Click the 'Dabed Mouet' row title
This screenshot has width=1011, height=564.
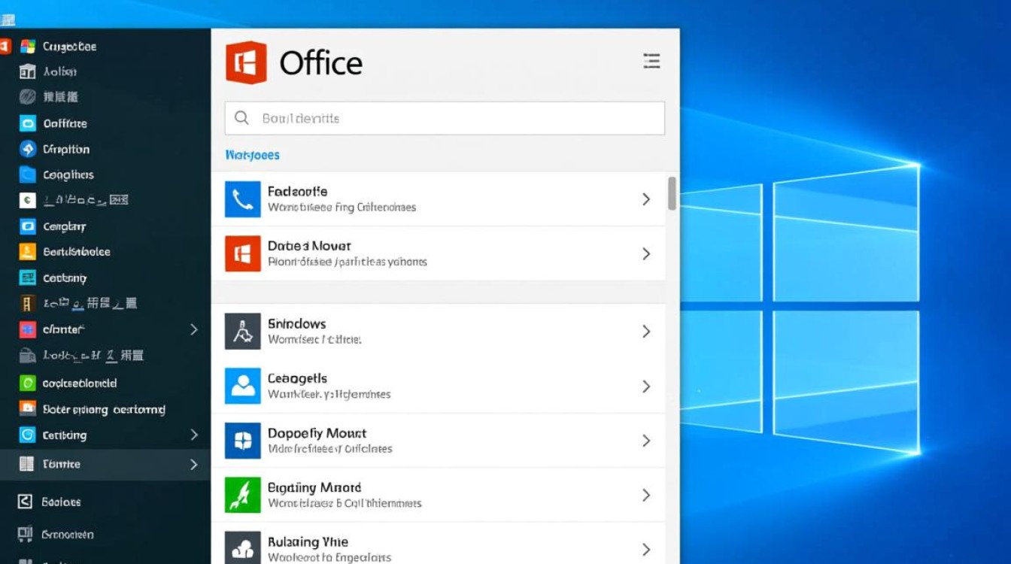[309, 246]
